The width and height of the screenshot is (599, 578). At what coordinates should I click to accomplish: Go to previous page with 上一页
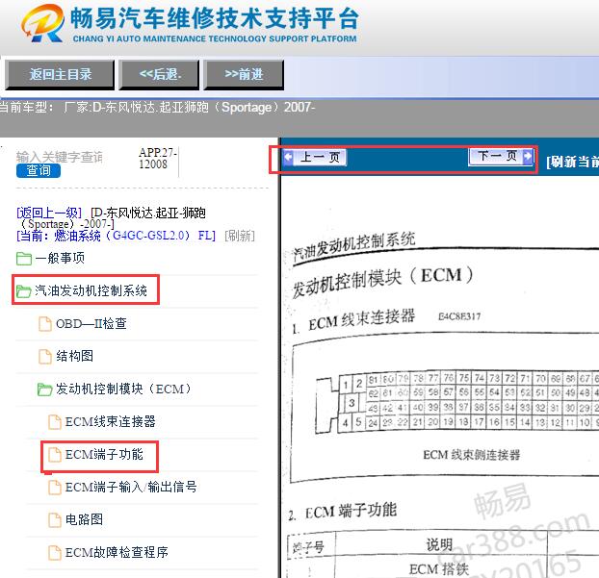pyautogui.click(x=314, y=157)
